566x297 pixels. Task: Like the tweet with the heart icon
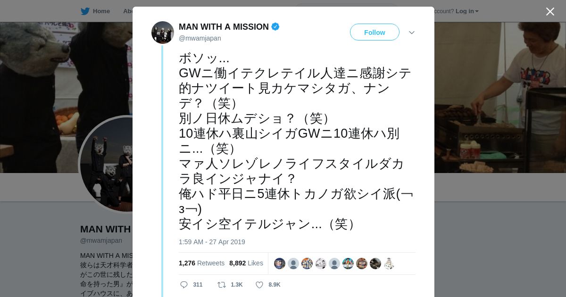tap(259, 285)
